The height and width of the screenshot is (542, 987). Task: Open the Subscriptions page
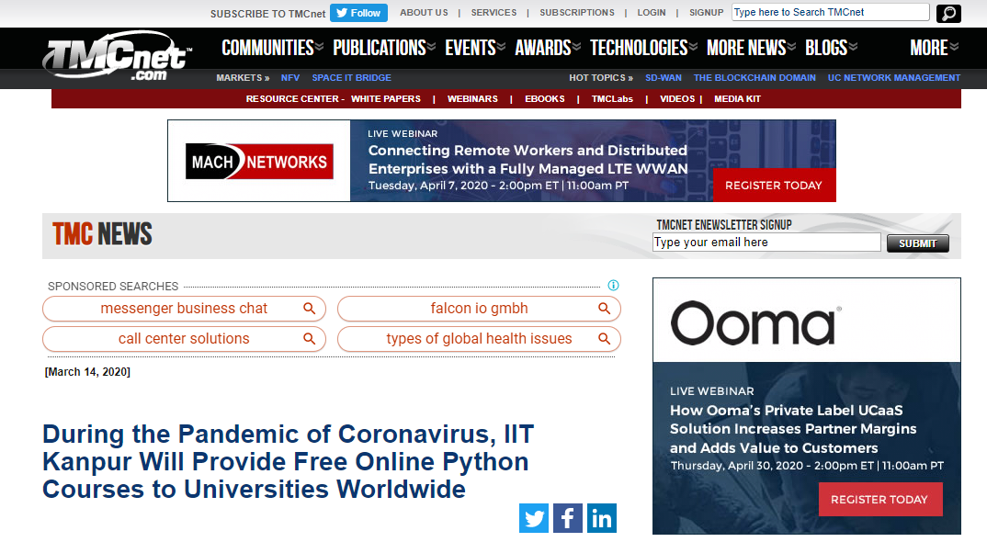pos(576,13)
